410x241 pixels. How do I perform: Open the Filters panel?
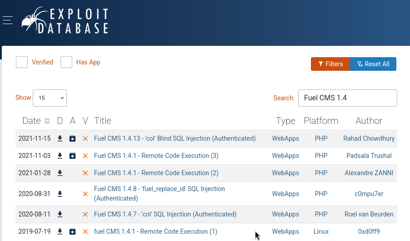coord(330,64)
